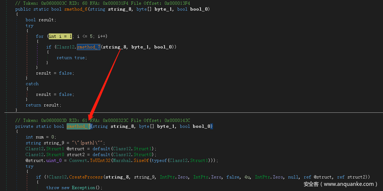Click the 'public' keyword of smethod_6
383x191 pixels.
pyautogui.click(x=23, y=9)
